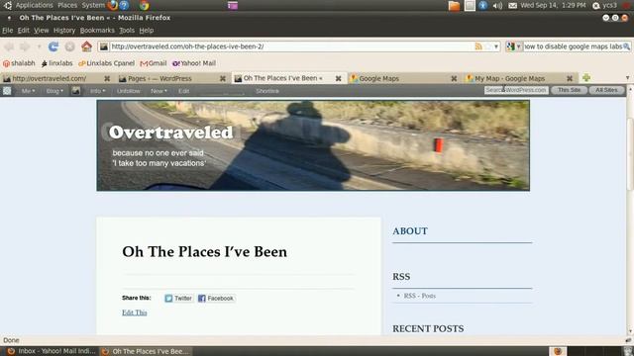Click the site favicon in the address bar
The image size is (634, 356).
coord(104,46)
